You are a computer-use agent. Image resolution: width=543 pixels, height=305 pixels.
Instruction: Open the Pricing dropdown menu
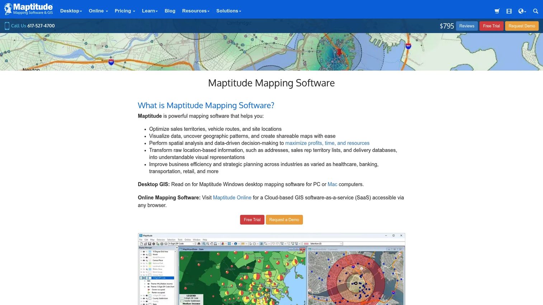click(125, 11)
